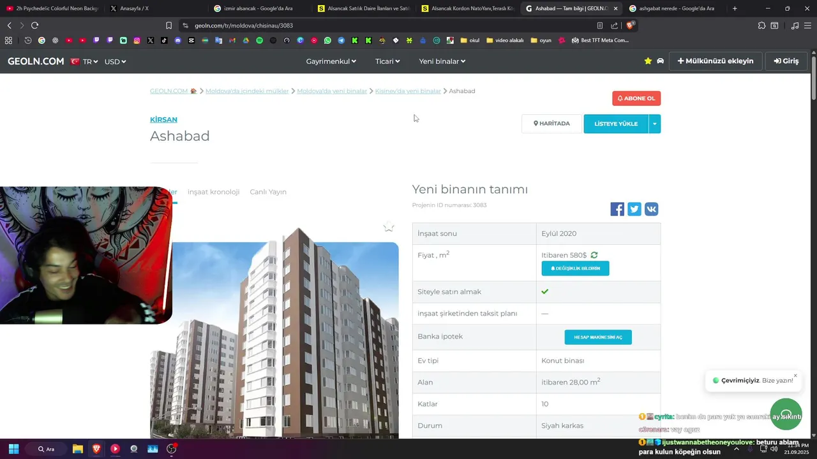
Task: Open the USD currency dropdown
Action: 116,62
